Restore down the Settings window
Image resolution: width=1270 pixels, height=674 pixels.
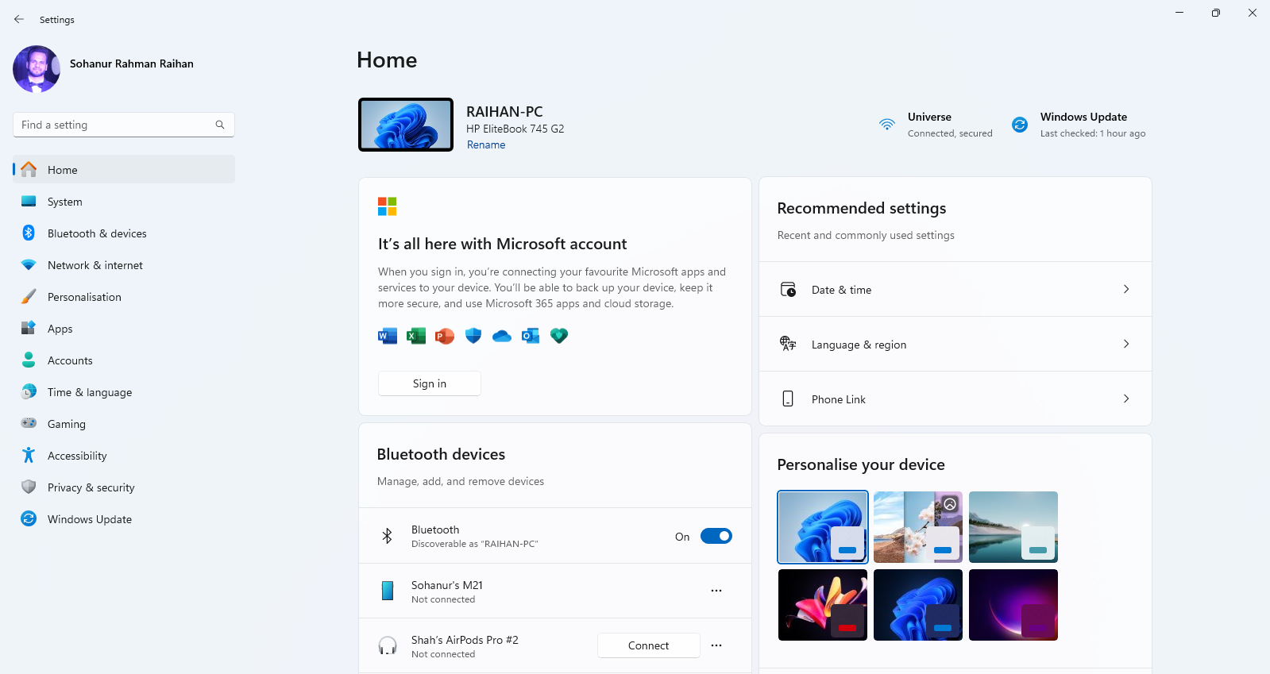[1216, 13]
